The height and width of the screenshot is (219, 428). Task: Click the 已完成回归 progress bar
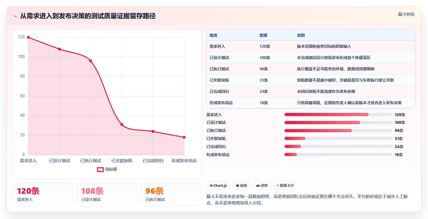(338, 147)
